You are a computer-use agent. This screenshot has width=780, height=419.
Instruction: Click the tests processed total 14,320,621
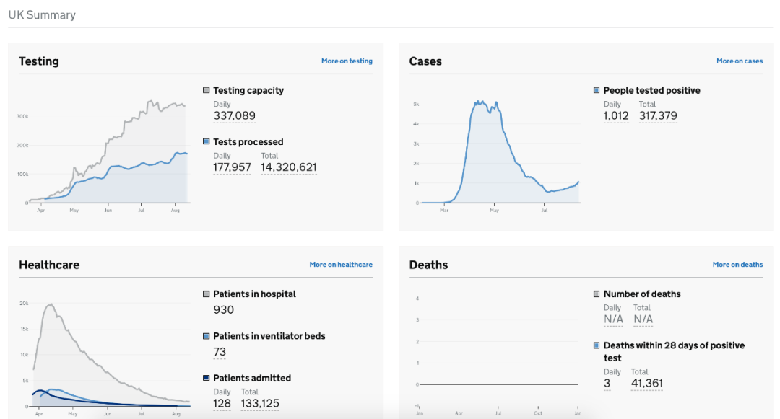[288, 167]
